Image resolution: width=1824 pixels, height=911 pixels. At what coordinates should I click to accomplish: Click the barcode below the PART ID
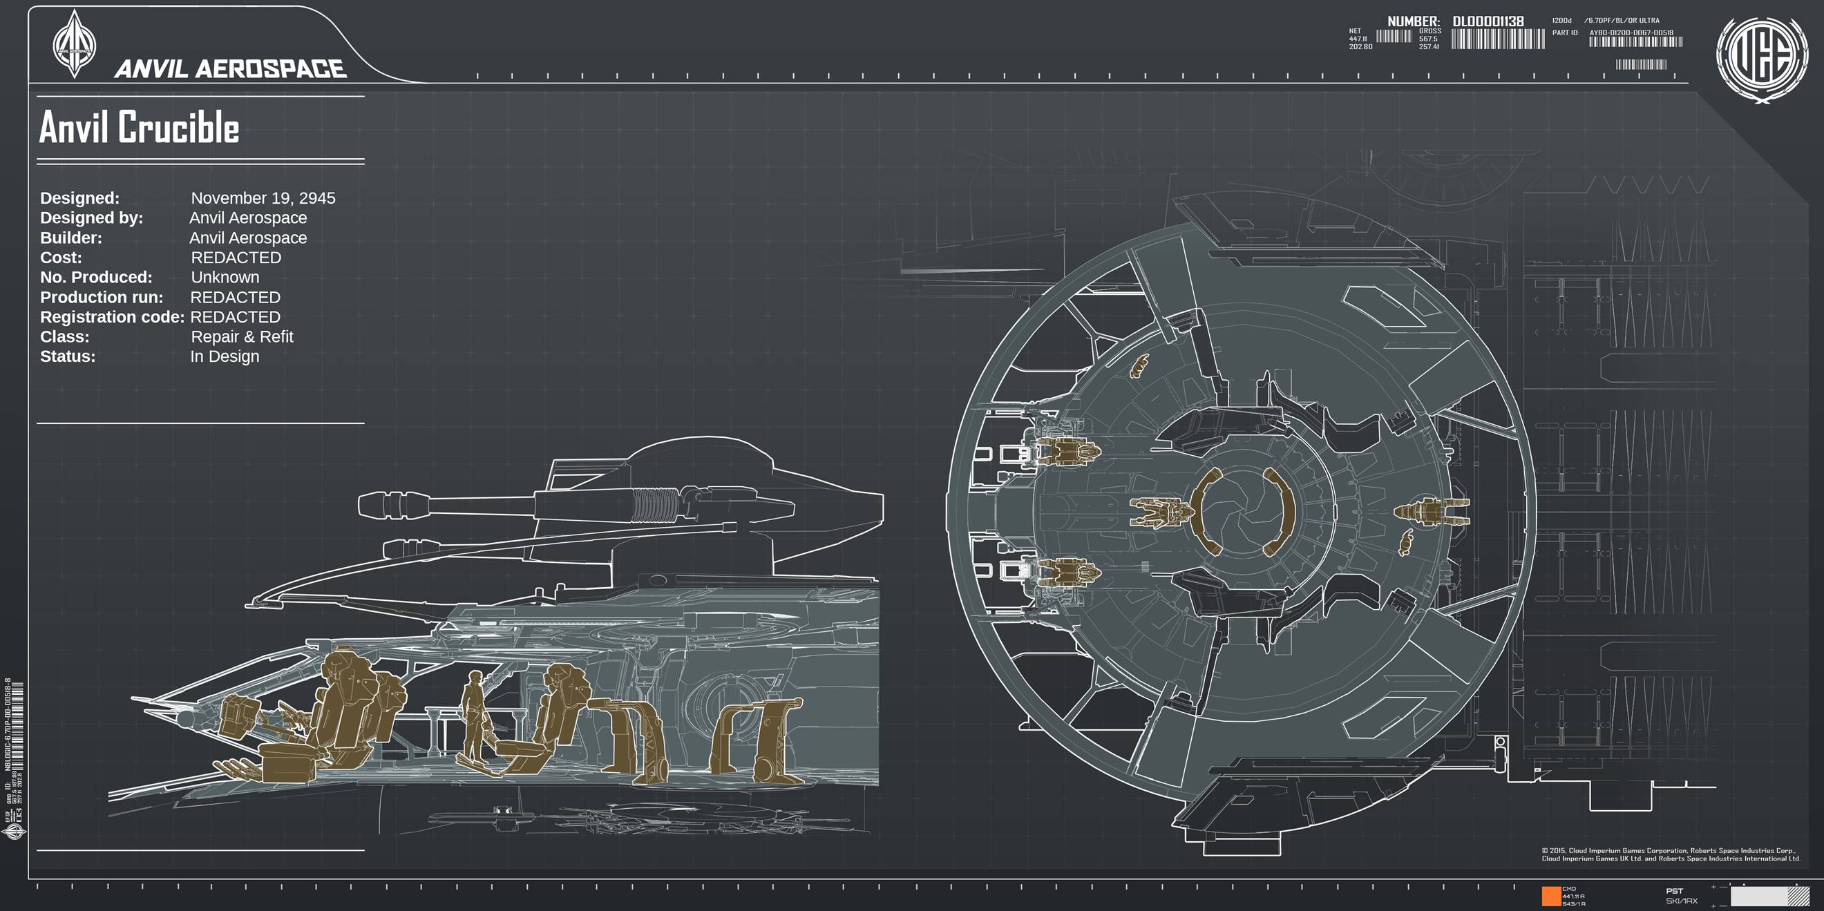point(1635,42)
